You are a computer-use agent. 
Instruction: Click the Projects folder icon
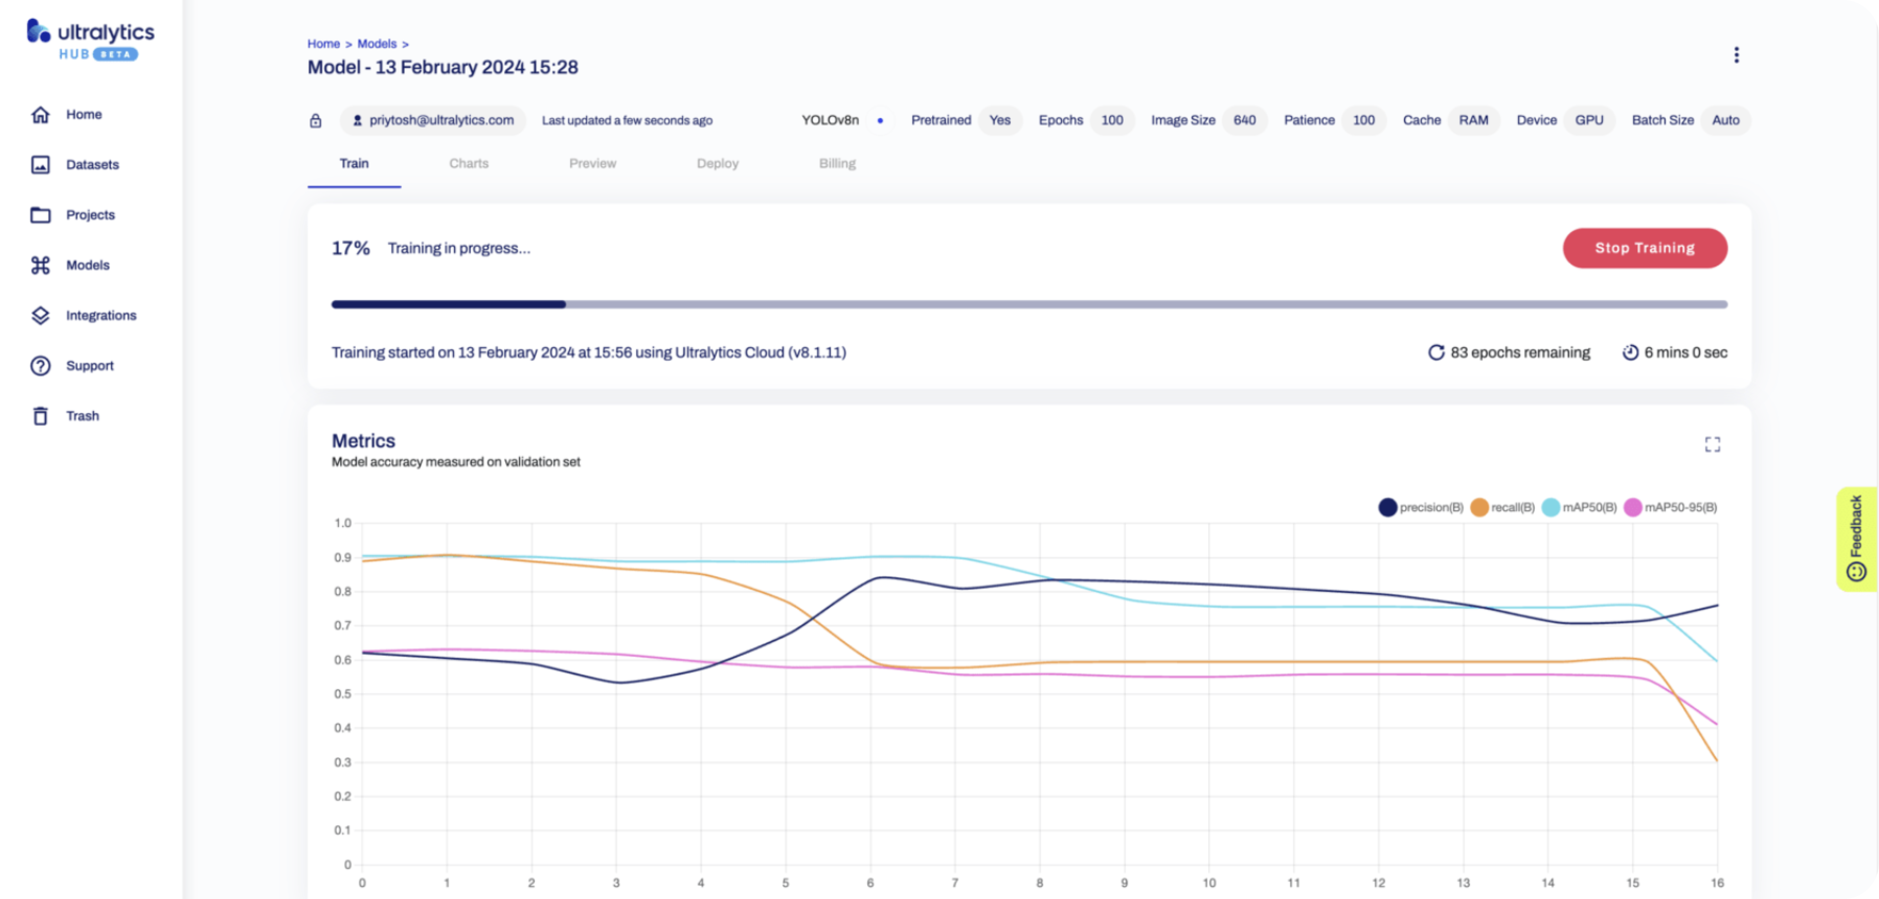(x=41, y=215)
